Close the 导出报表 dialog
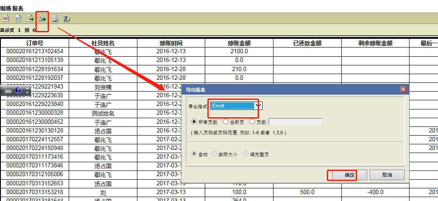438x201 pixels. click(403, 89)
